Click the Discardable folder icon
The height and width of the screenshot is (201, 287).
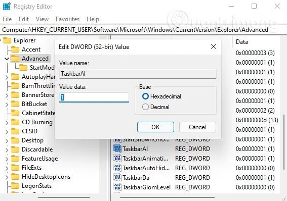15,149
